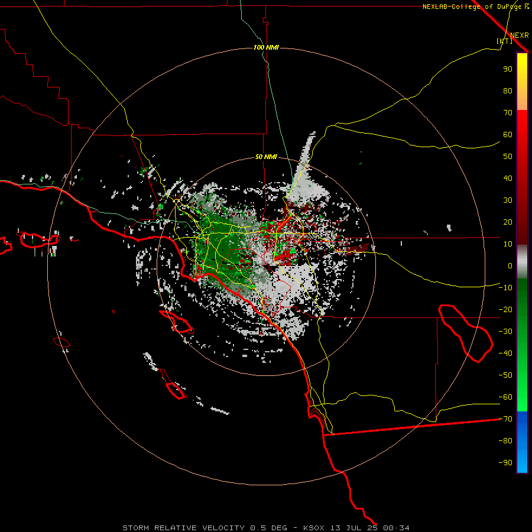Click the 10 value on velocity scale

pos(508,244)
